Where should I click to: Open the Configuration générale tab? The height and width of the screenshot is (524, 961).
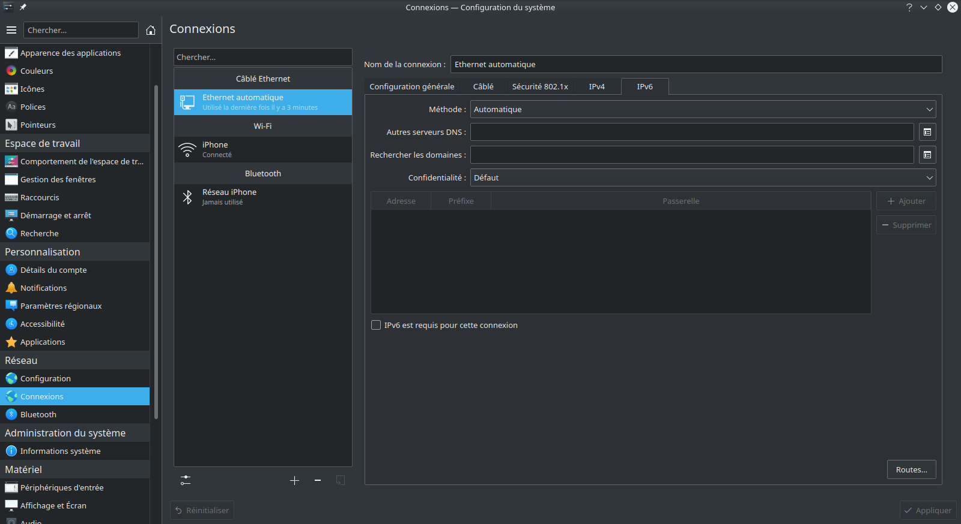tap(411, 87)
